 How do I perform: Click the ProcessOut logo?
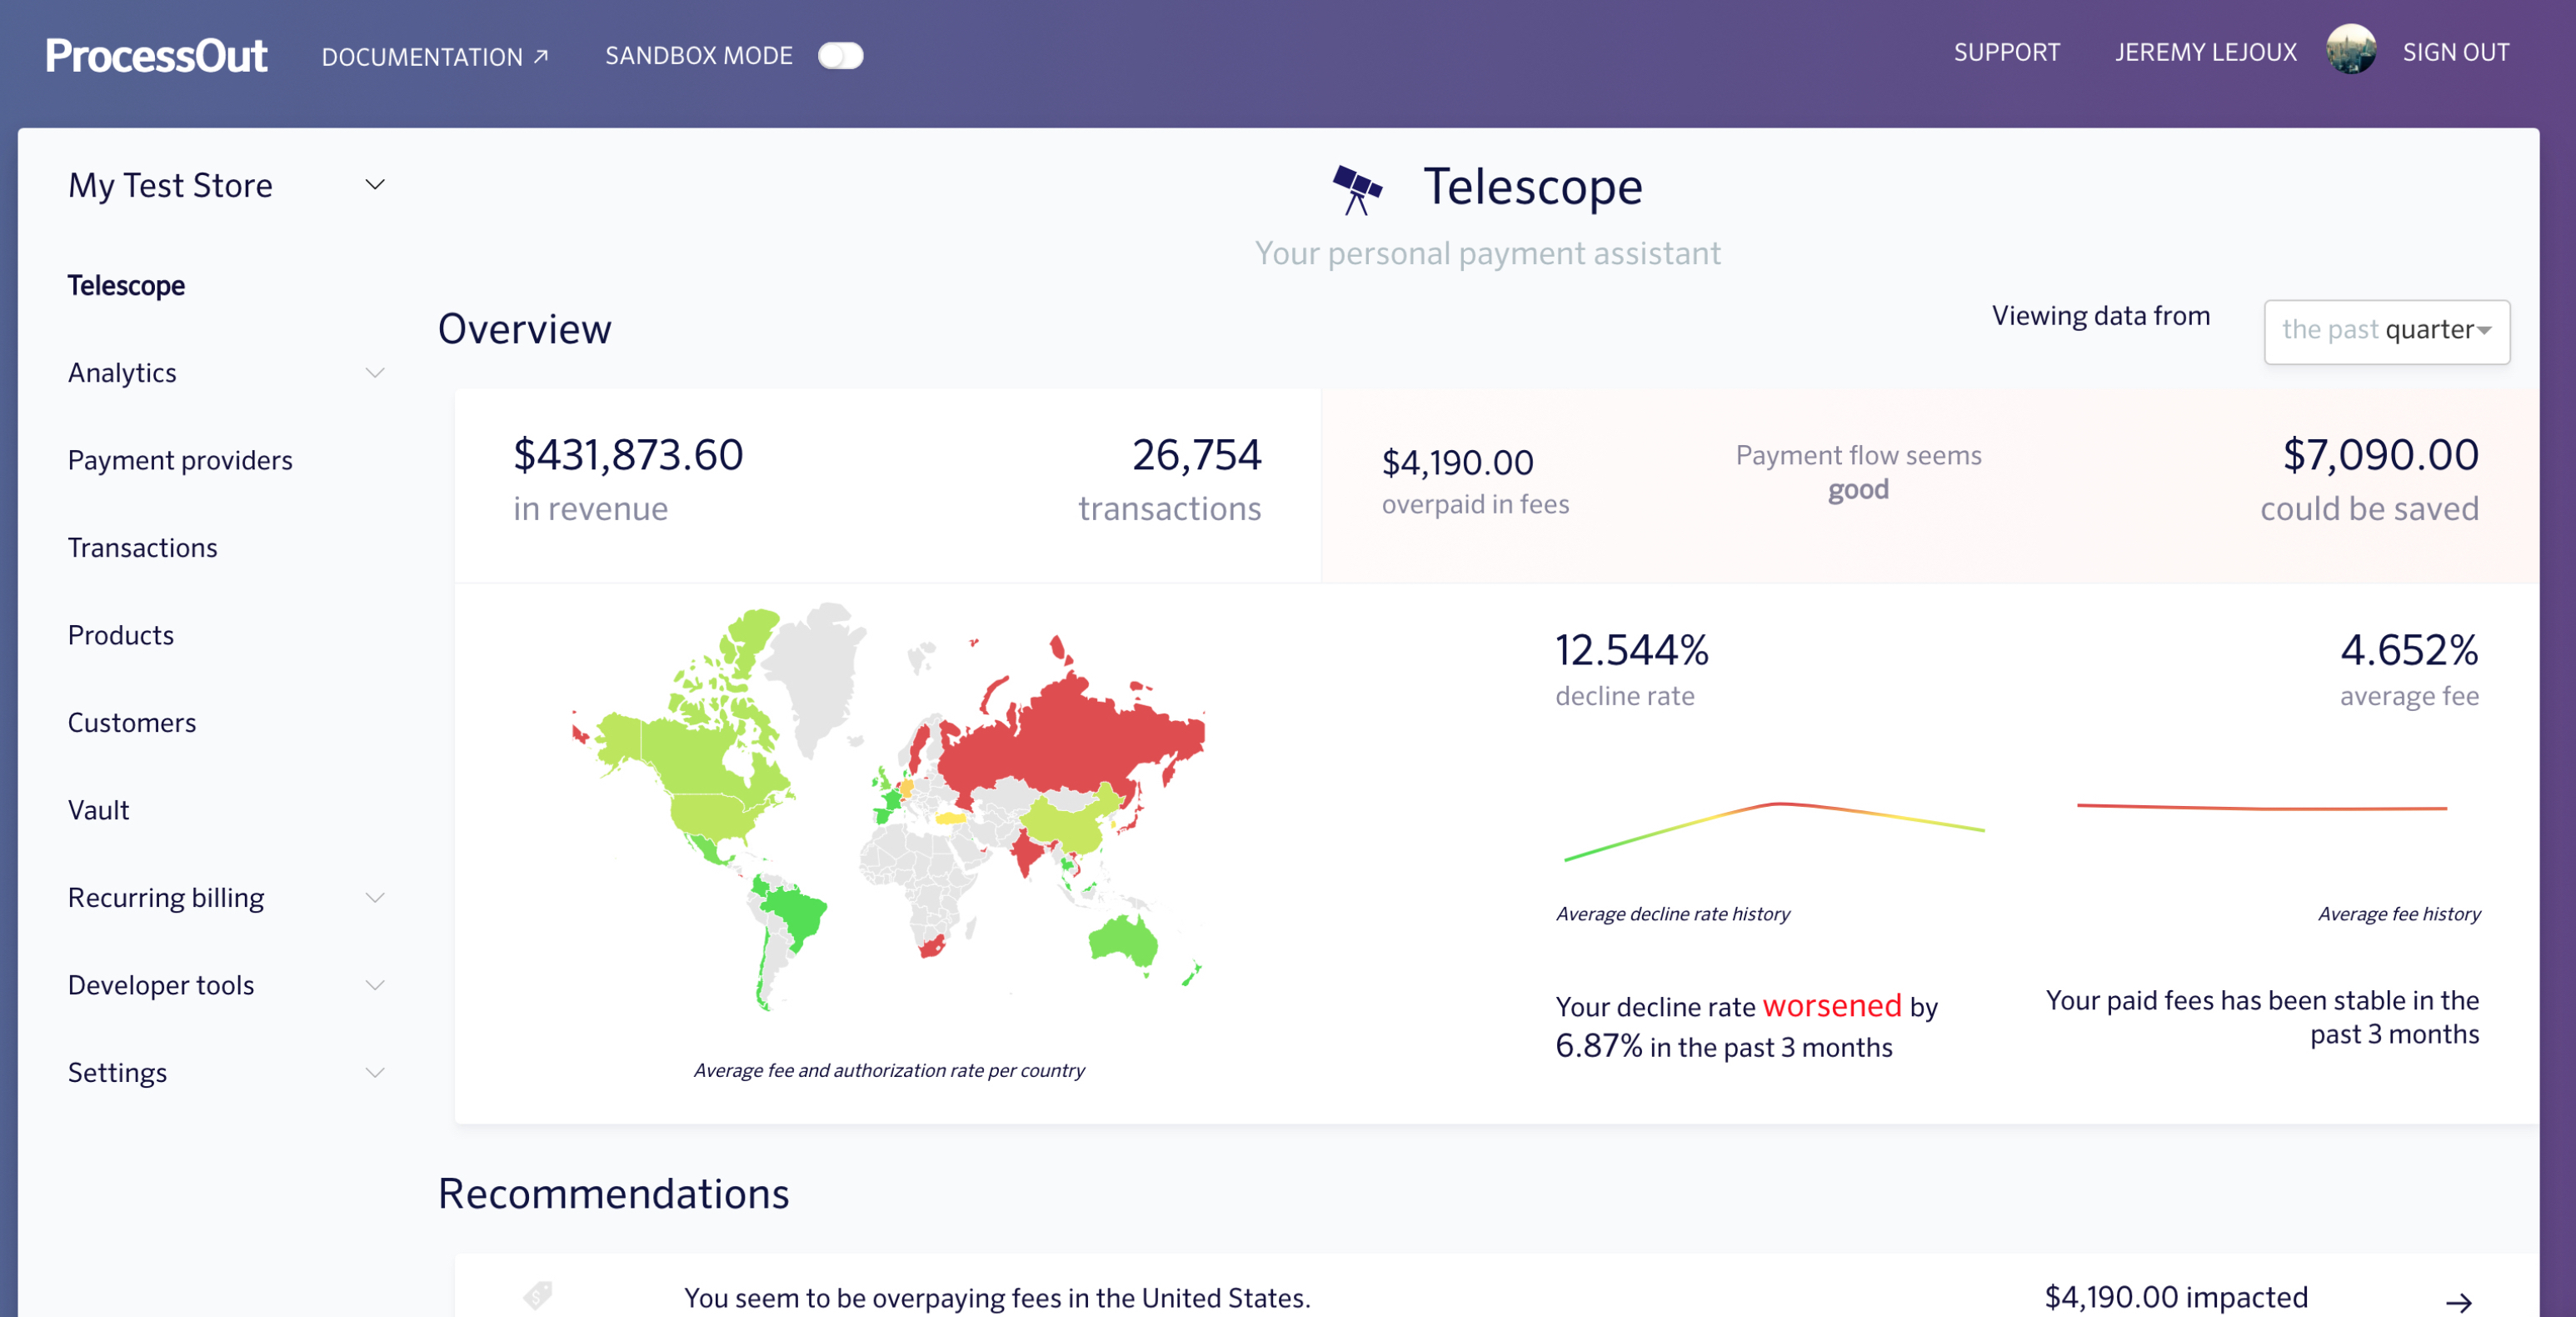(x=156, y=55)
